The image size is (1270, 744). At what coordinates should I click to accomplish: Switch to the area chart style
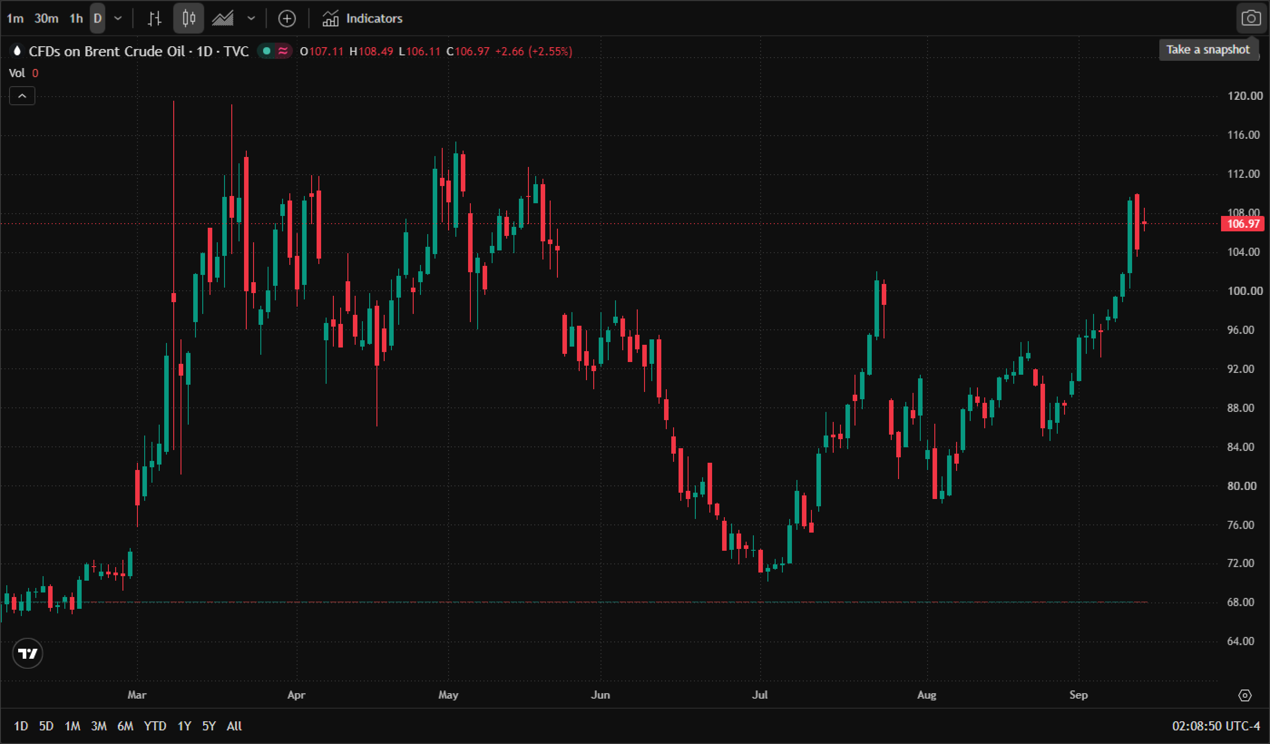click(x=223, y=19)
